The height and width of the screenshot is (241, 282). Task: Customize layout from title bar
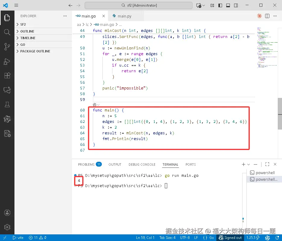[212, 5]
